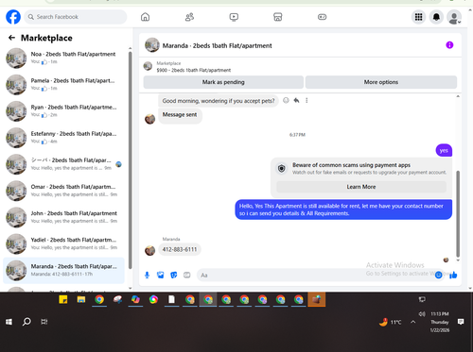The width and height of the screenshot is (473, 352).
Task: Open conversation info purple icon
Action: point(449,45)
